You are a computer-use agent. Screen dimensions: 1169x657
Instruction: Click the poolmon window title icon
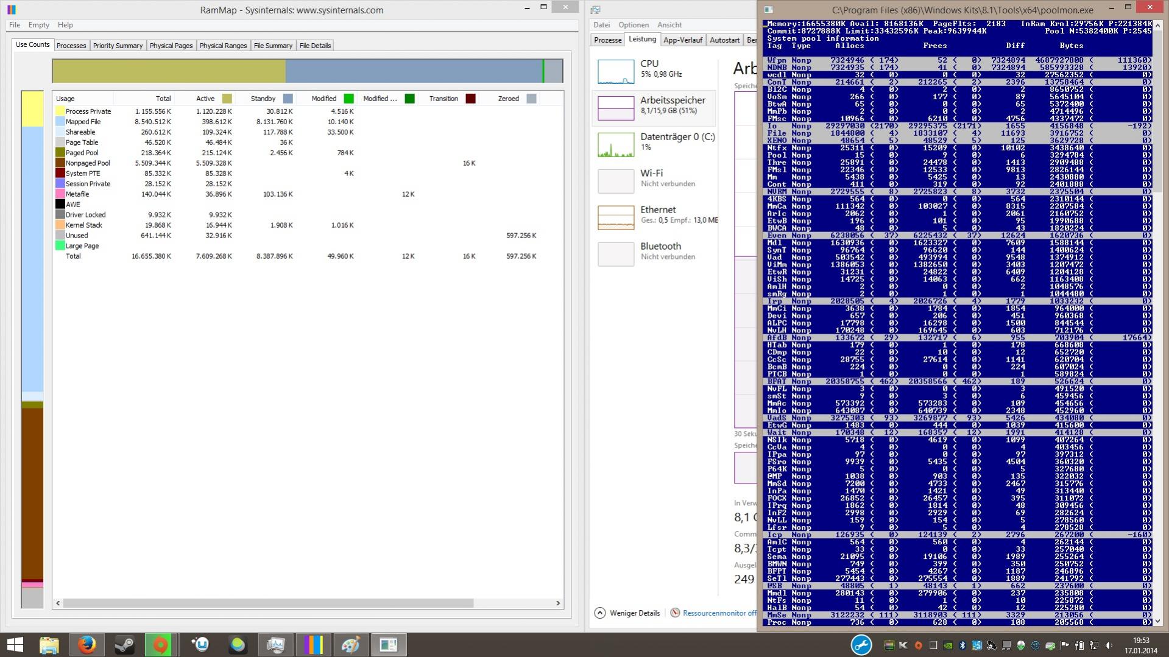(x=769, y=10)
